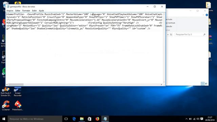Click the text QualitySetting="VeryHigh"
Viewport: 217px width, 122px height.
tap(119, 23)
